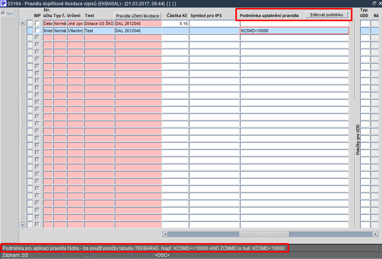This screenshot has width=382, height=259.
Task: Click the 'Normá' Typ ř. cell in Kred row
Action: point(60,31)
